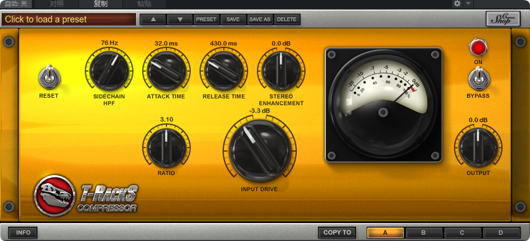Click the T-RackS dinosaur skull logo
The width and height of the screenshot is (530, 241).
55,196
